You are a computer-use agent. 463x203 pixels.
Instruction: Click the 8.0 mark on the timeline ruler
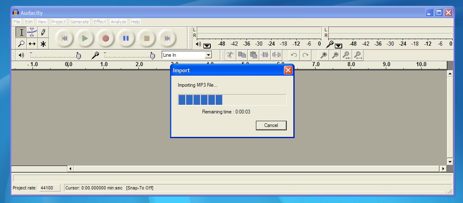[351, 65]
